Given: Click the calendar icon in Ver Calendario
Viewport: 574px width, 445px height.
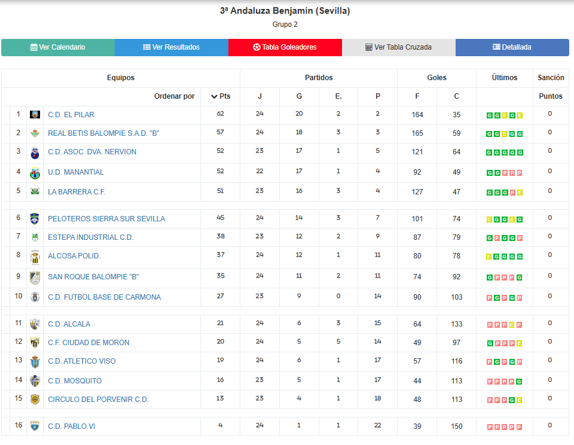Looking at the screenshot, I should pyautogui.click(x=33, y=47).
